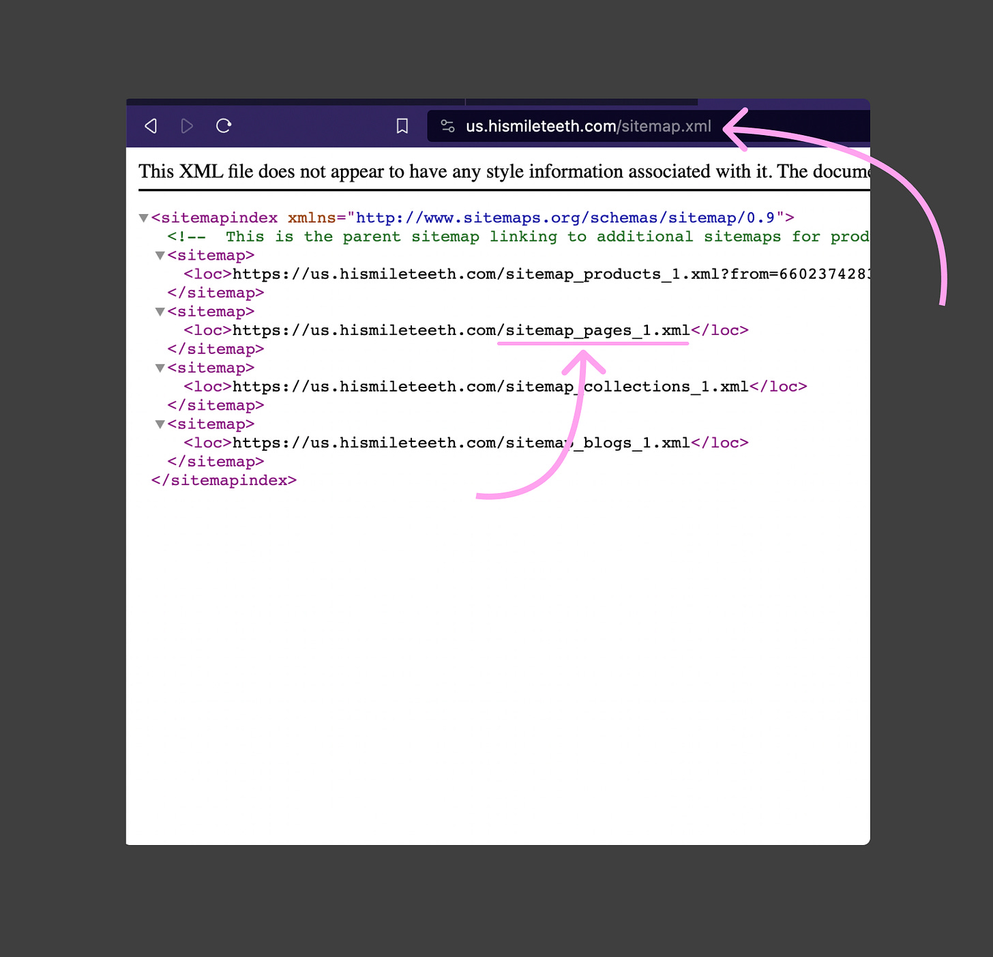This screenshot has height=957, width=993.
Task: Go back using the browser back arrow
Action: click(x=151, y=126)
